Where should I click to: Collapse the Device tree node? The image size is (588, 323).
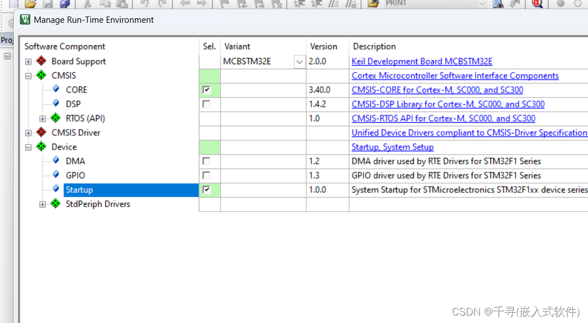[x=28, y=147]
